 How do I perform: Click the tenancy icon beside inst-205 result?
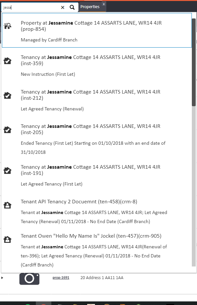[x=7, y=130]
